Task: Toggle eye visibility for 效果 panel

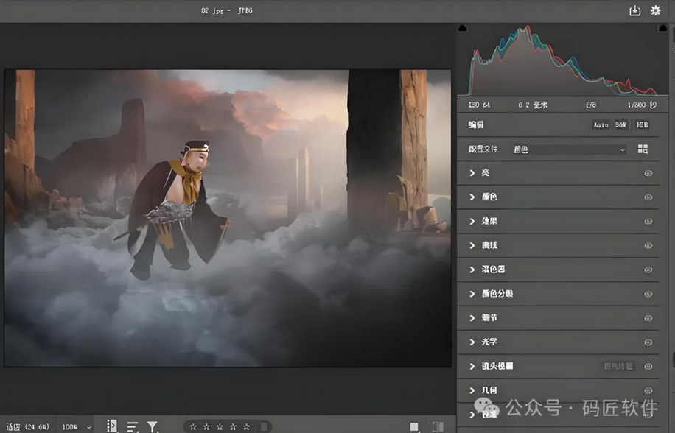Action: [648, 222]
